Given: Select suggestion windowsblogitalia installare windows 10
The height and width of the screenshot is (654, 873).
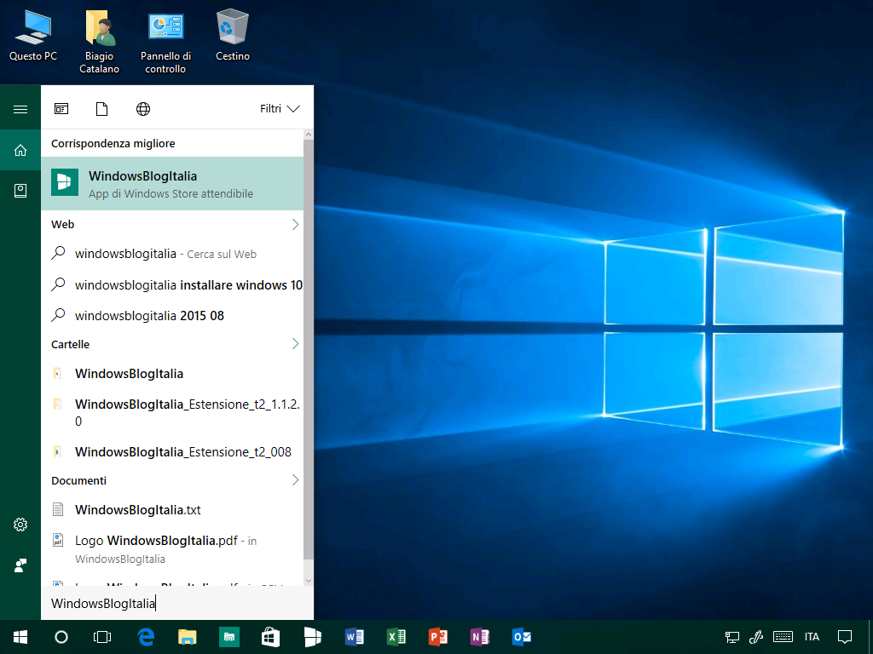Looking at the screenshot, I should [x=172, y=285].
